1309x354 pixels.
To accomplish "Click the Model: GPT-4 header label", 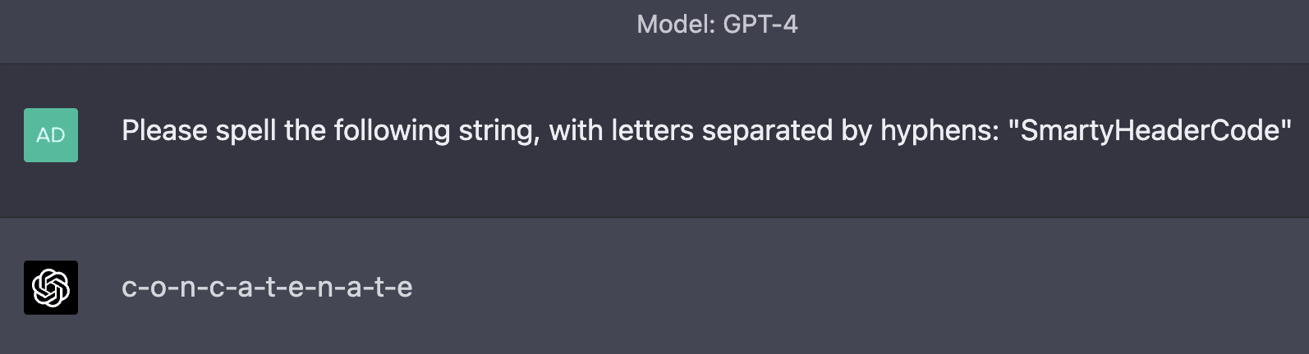I will pyautogui.click(x=717, y=25).
